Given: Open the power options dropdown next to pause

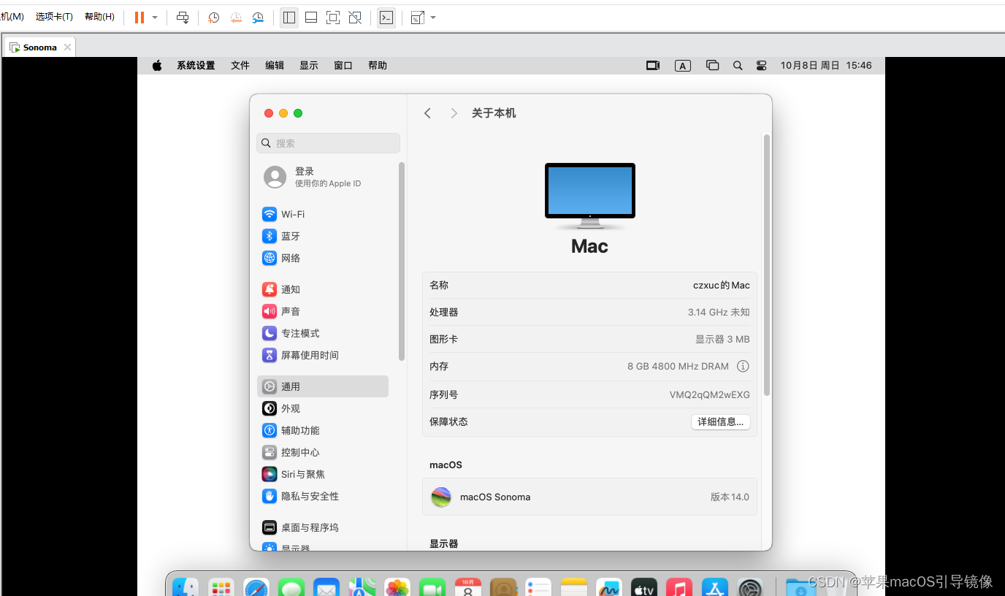Looking at the screenshot, I should coord(155,18).
